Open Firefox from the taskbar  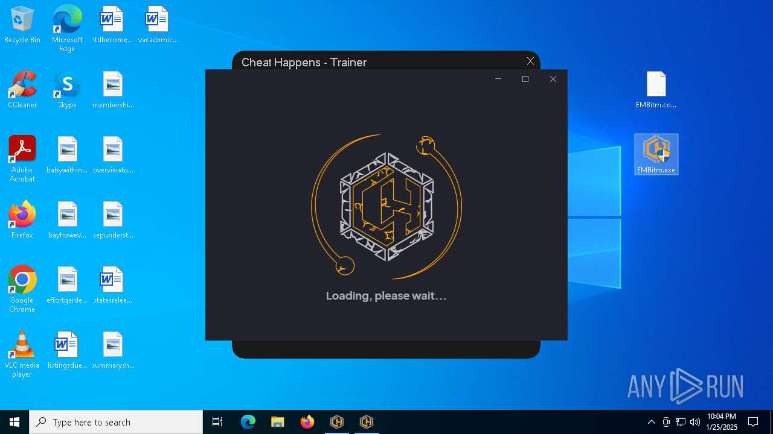coord(307,422)
